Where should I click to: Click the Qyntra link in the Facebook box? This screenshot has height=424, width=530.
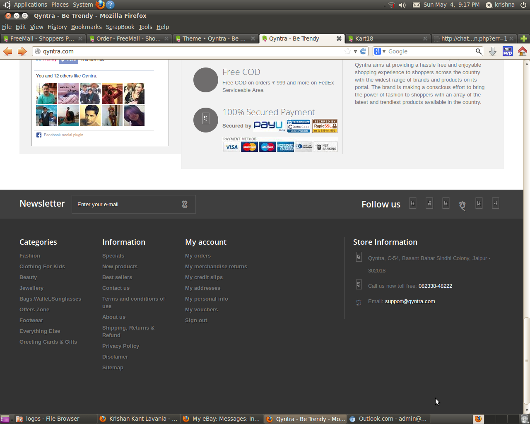pos(89,76)
